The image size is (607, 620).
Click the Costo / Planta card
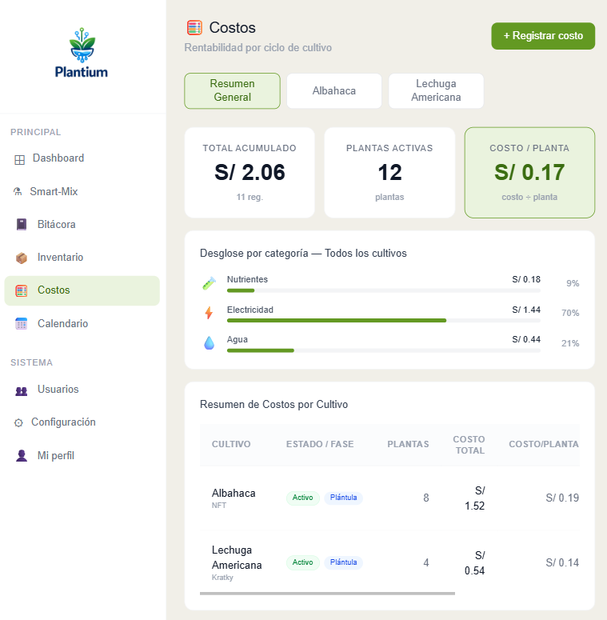point(529,172)
